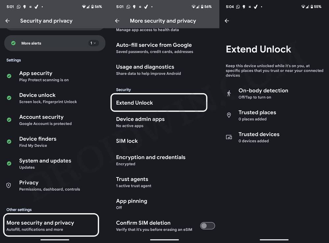Click the Privacy shield icon

pyautogui.click(x=9, y=185)
